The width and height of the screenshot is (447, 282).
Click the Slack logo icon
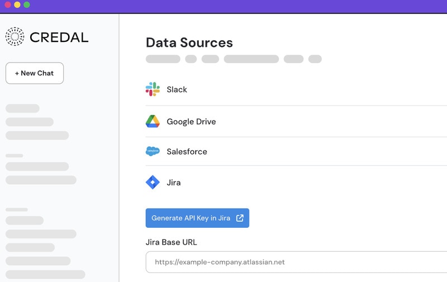click(153, 89)
